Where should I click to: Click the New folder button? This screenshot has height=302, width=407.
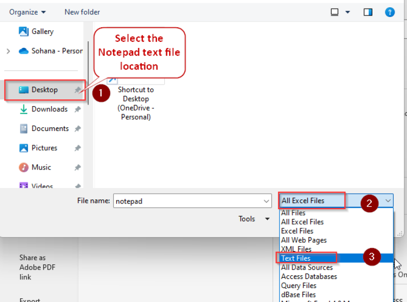(x=82, y=12)
